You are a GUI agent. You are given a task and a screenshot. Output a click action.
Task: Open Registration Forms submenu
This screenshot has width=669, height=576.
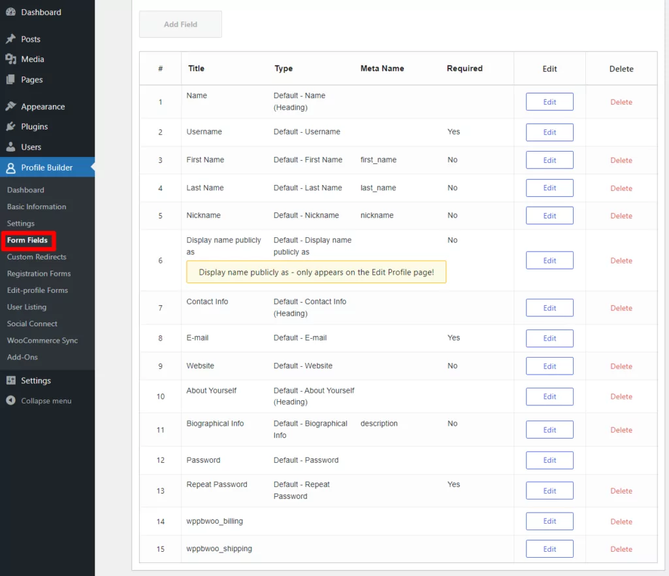pos(39,273)
